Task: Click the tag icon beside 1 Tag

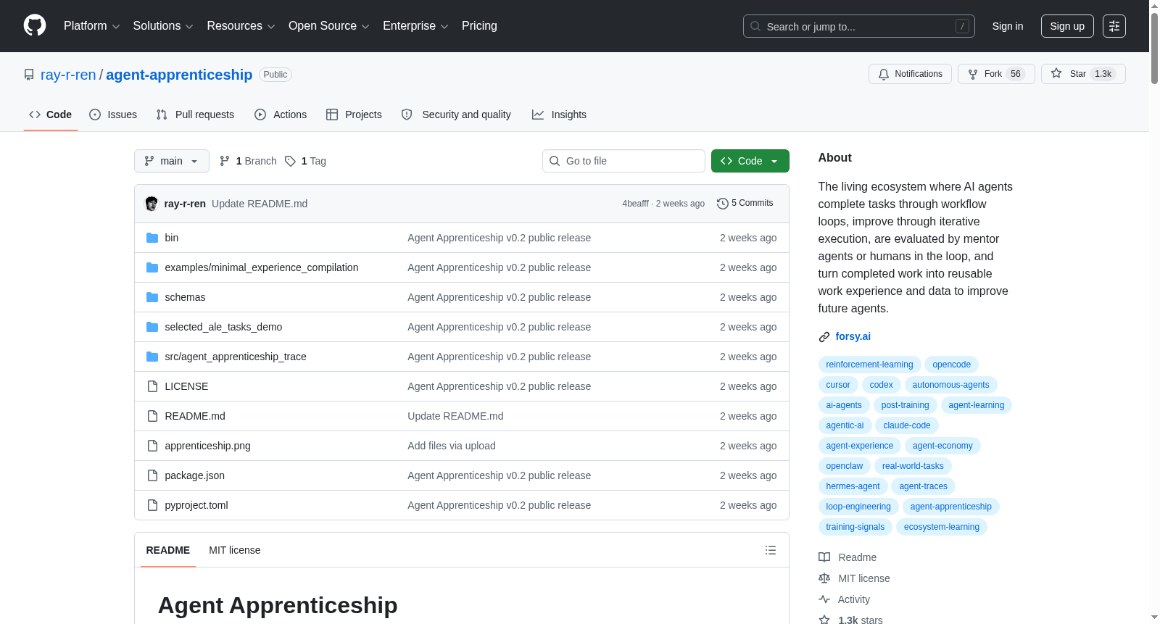Action: pyautogui.click(x=290, y=161)
